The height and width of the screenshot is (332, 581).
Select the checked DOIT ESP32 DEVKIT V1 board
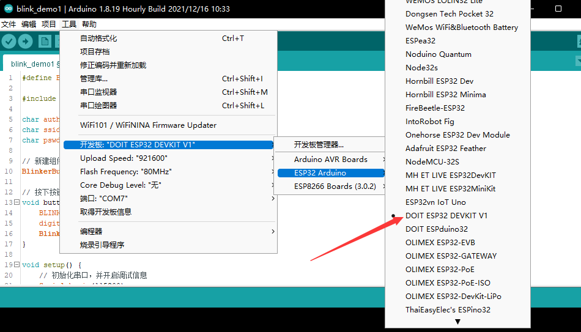(x=457, y=216)
